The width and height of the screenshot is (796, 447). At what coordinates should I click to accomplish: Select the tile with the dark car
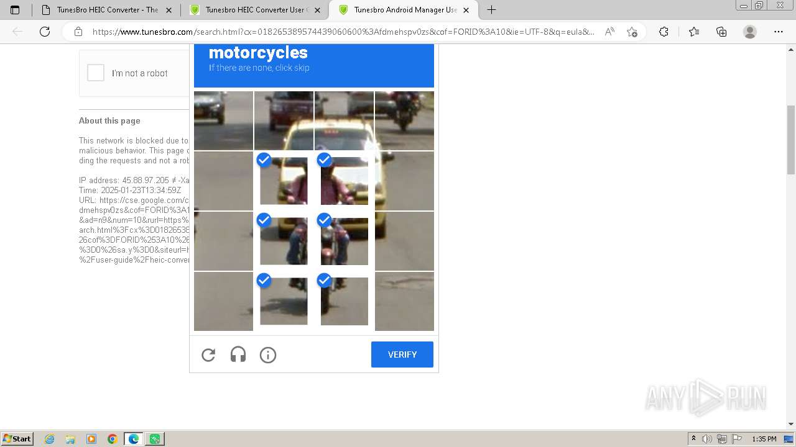click(223, 120)
